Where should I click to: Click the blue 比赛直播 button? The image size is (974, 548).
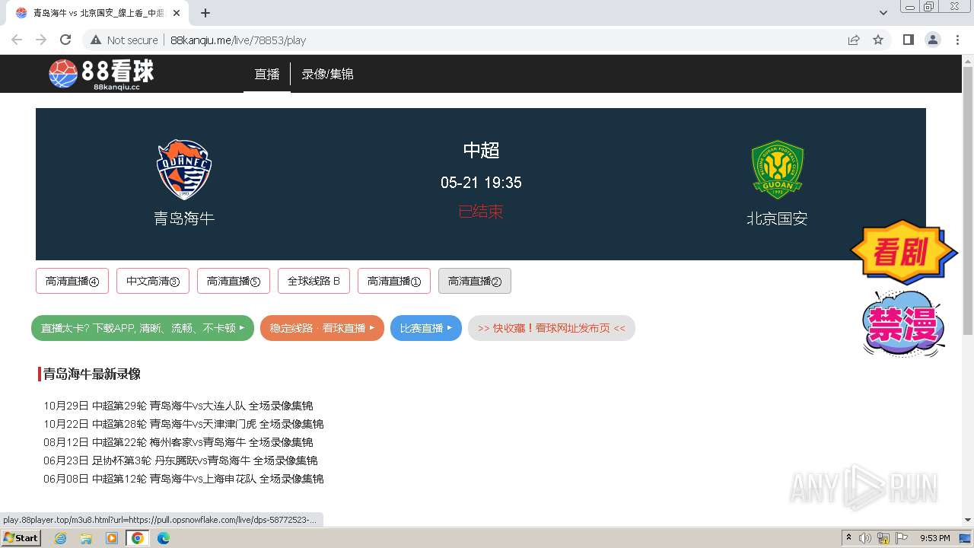click(x=426, y=328)
